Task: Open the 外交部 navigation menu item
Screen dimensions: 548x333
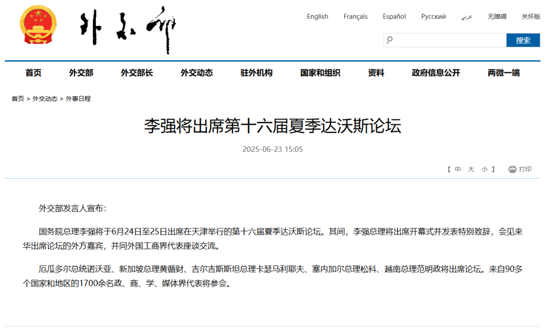Action: pyautogui.click(x=81, y=73)
